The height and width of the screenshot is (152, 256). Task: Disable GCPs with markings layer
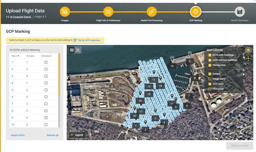pyautogui.click(x=210, y=55)
